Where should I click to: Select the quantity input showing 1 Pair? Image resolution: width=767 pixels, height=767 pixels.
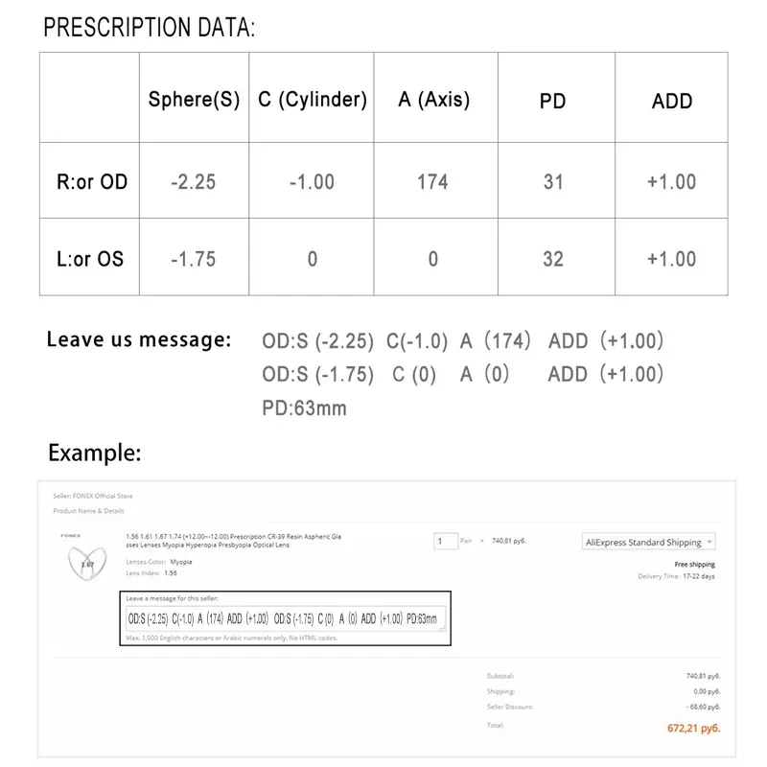pyautogui.click(x=445, y=541)
